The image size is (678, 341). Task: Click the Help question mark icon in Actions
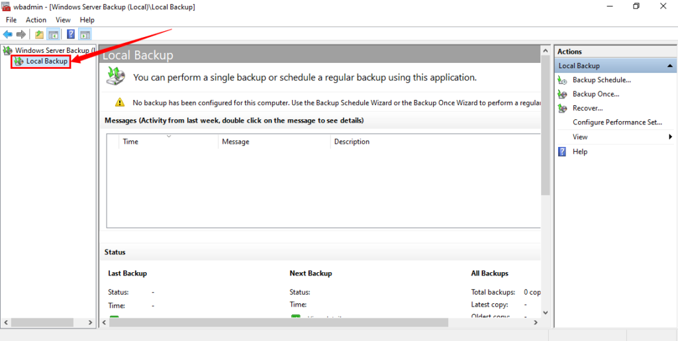[562, 152]
